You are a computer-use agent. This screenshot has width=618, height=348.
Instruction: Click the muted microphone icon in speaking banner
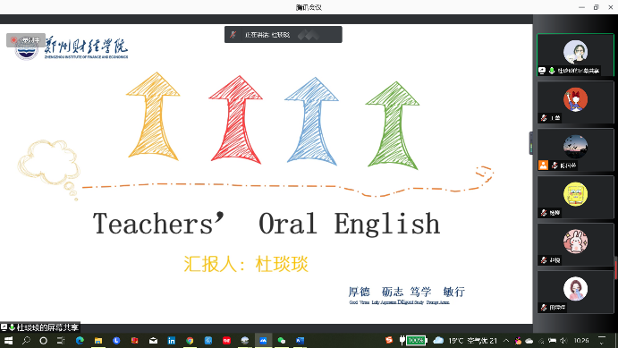coord(233,35)
